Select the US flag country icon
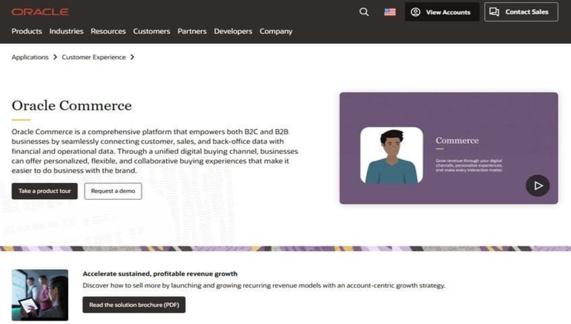571x324 pixels. [x=390, y=12]
